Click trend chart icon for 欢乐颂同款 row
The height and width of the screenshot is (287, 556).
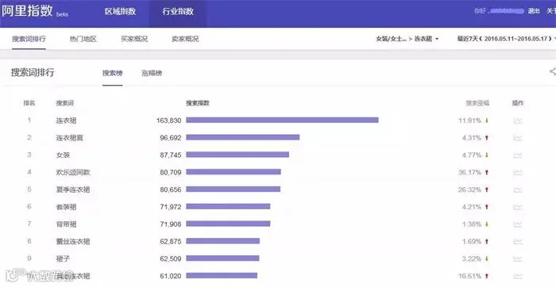[518, 172]
